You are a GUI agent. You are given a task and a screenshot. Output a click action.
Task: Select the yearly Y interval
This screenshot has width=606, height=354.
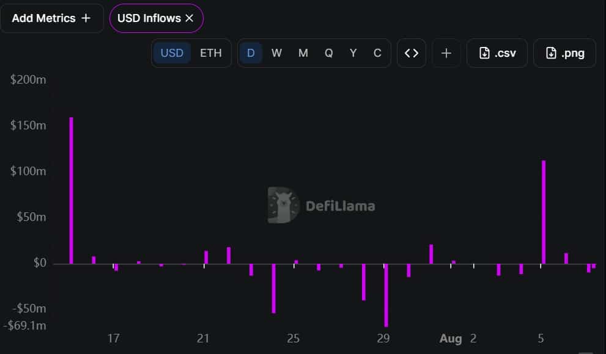click(353, 53)
